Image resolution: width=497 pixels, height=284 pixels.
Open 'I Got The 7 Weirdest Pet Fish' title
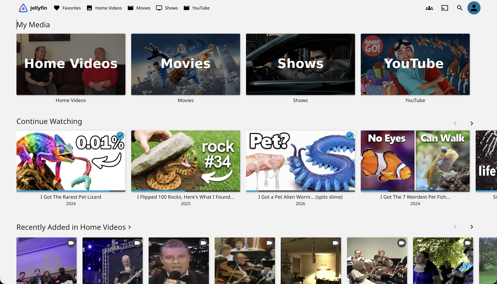point(415,197)
